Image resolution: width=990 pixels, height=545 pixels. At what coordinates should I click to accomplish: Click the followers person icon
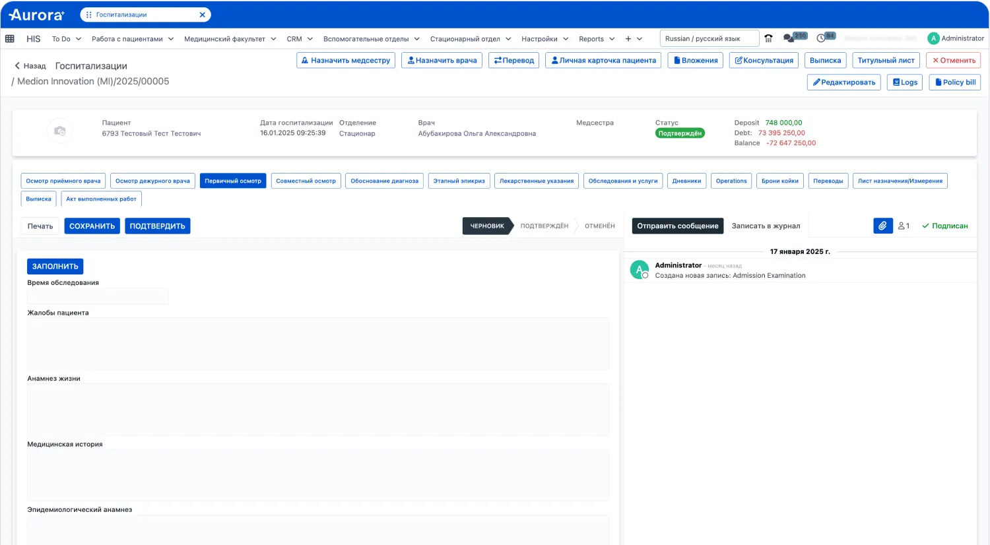[904, 226]
